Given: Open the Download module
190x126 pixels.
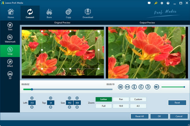Looking at the screenshot, I should tap(88, 13).
